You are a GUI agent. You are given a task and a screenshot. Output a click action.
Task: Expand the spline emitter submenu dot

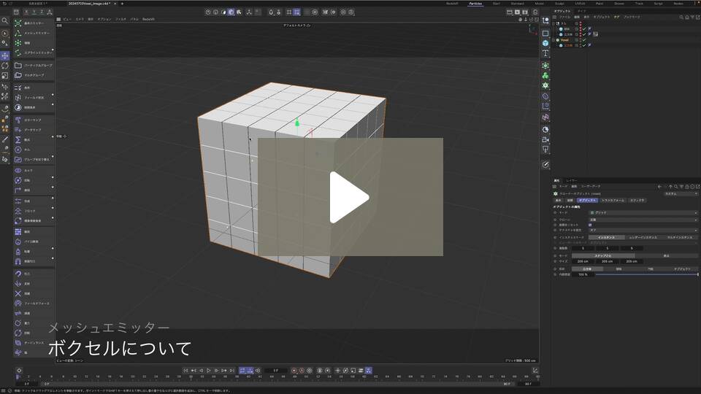[x=53, y=50]
